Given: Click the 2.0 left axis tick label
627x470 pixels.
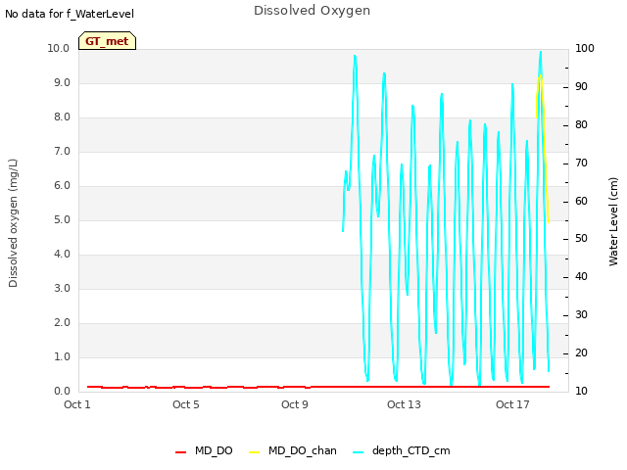Looking at the screenshot, I should (x=62, y=323).
